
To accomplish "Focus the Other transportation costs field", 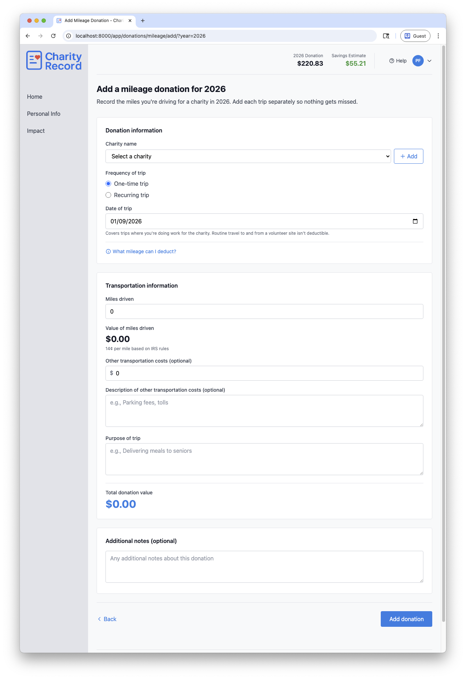I will tap(264, 373).
